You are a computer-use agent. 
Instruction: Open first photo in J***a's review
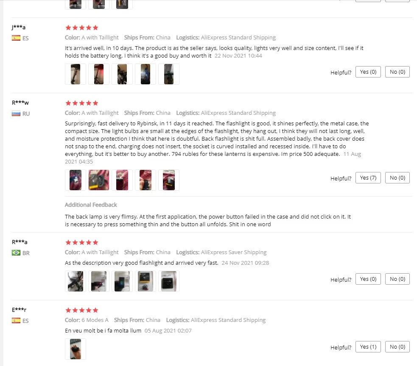click(76, 74)
